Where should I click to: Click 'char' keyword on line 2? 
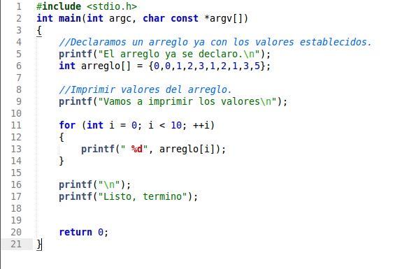tap(154, 18)
